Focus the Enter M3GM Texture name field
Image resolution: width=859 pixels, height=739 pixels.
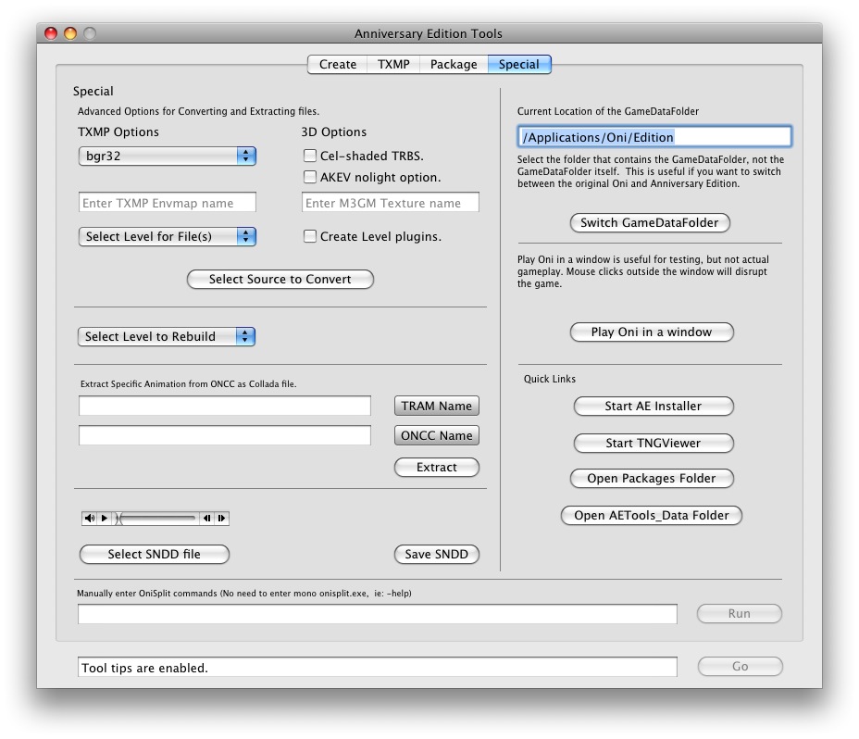pyautogui.click(x=390, y=202)
